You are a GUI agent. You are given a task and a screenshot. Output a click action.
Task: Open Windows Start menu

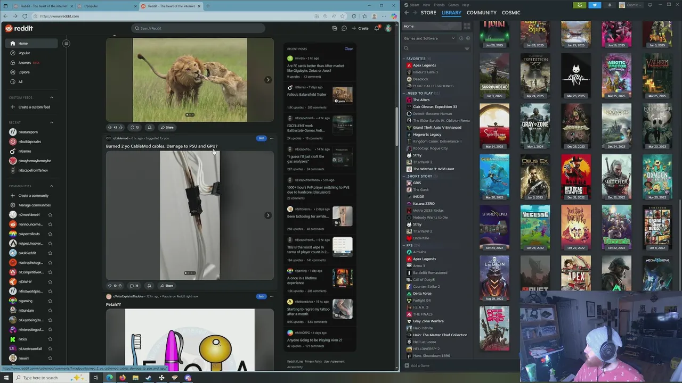pos(6,378)
